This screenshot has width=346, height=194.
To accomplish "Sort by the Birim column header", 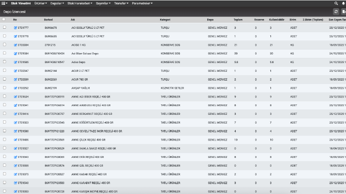I will pyautogui.click(x=293, y=20).
